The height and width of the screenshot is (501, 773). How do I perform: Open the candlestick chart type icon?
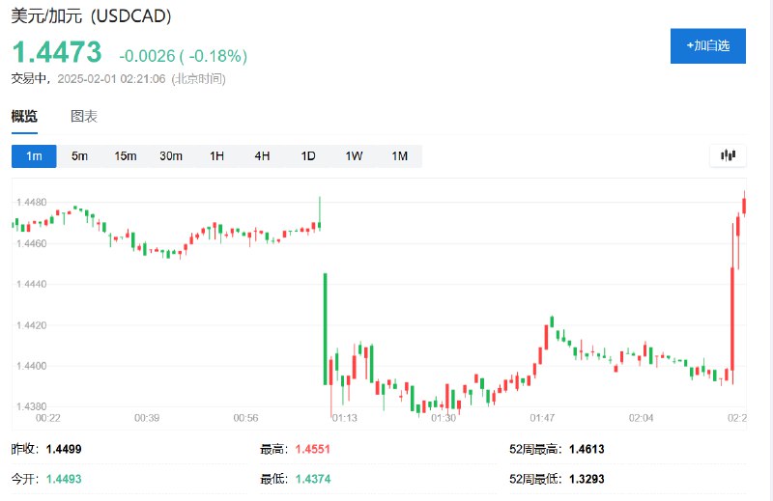tap(728, 155)
